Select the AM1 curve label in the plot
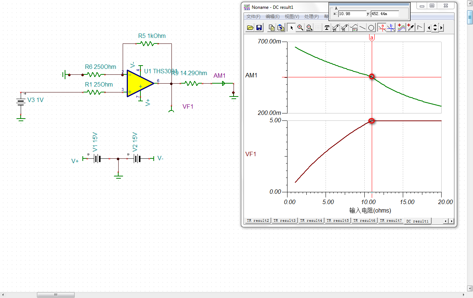The width and height of the screenshot is (473, 298). tap(251, 76)
